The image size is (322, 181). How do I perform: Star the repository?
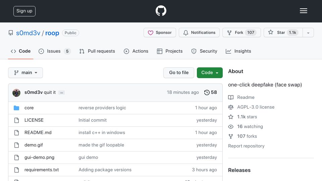click(283, 33)
